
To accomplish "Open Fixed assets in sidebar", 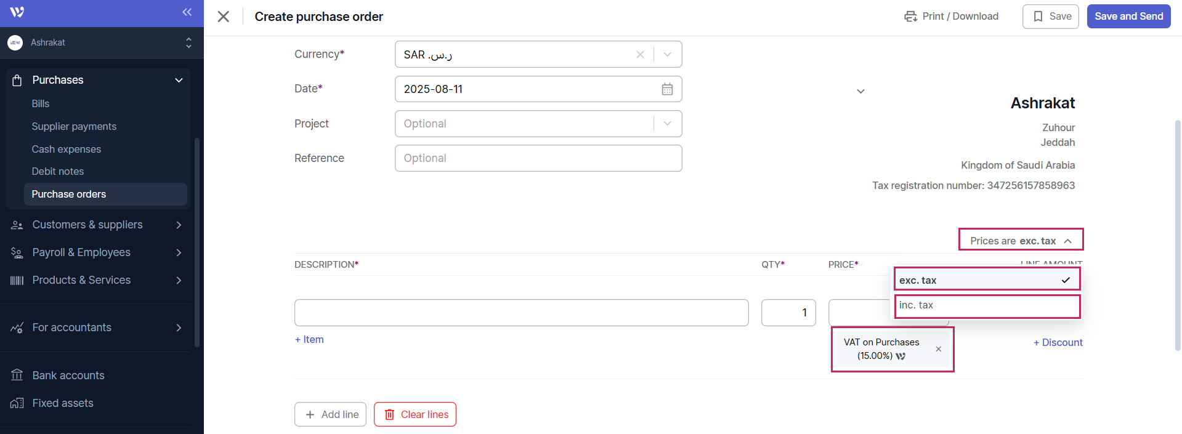I will [62, 403].
